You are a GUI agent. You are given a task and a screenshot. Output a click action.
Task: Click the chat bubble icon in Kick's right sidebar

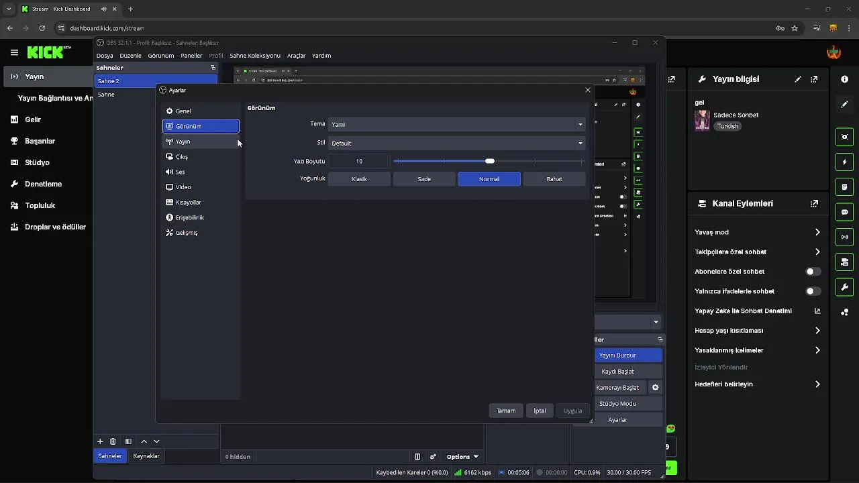pos(844,212)
